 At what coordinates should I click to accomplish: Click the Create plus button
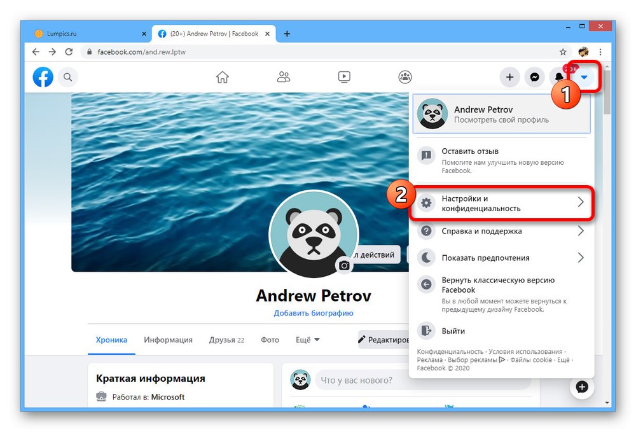click(510, 77)
